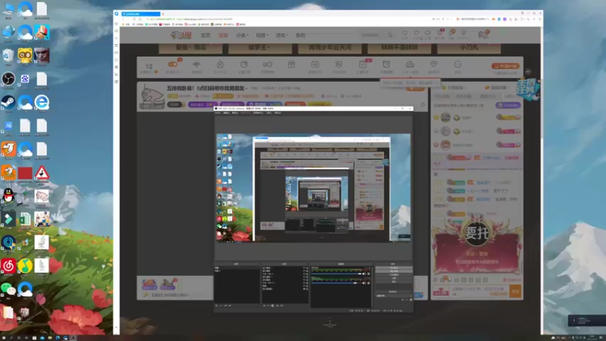The width and height of the screenshot is (606, 341).
Task: Toggle the orange switch in streamer toolbar
Action: tap(173, 64)
